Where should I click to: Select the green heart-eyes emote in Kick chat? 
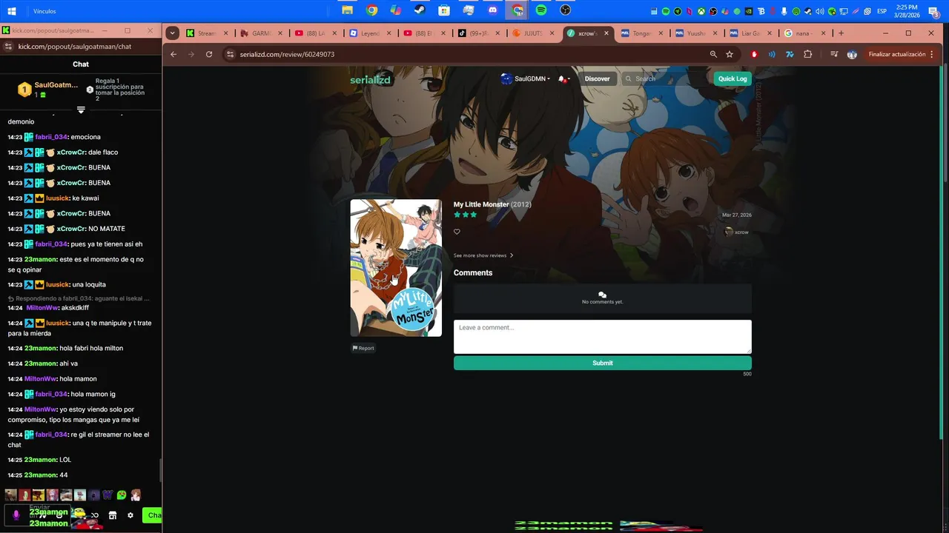tap(122, 495)
